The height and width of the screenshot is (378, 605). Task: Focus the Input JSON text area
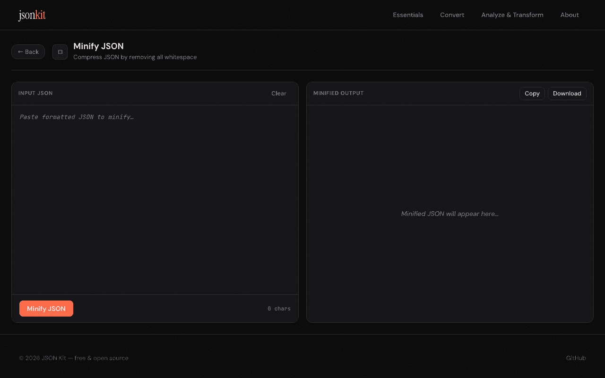[155, 200]
